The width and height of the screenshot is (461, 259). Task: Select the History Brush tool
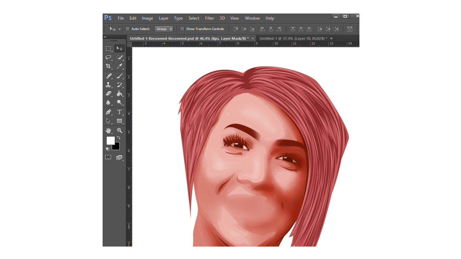click(119, 85)
